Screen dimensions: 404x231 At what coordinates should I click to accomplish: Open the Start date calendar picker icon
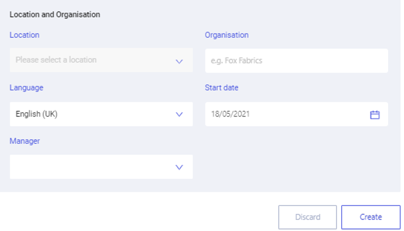pyautogui.click(x=375, y=114)
